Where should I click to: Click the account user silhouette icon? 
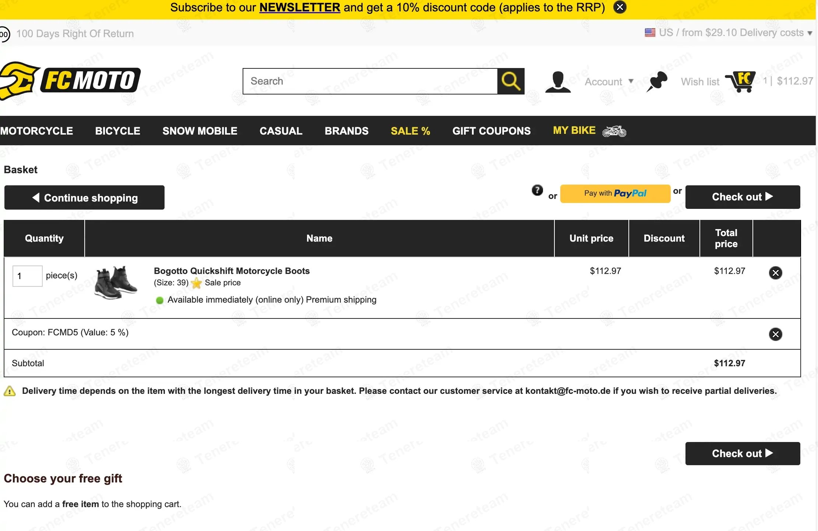point(558,82)
